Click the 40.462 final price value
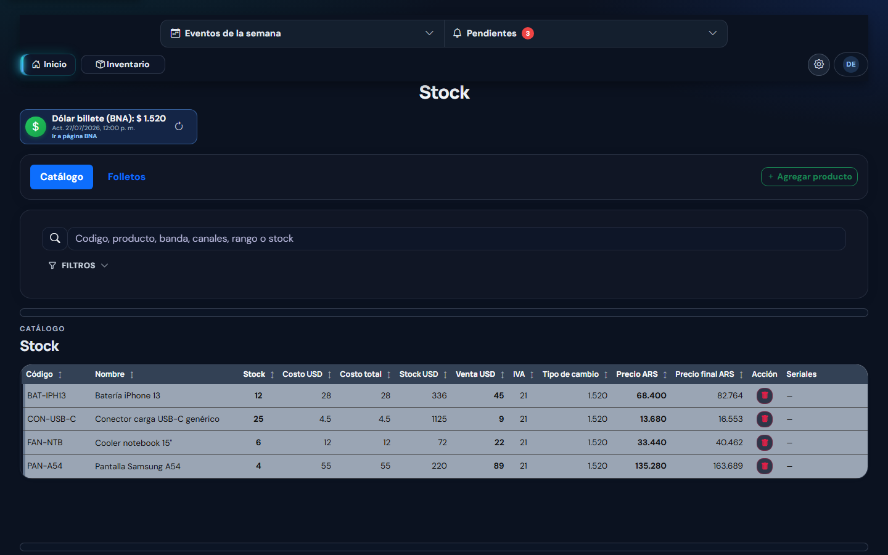Viewport: 888px width, 555px height. coord(730,442)
